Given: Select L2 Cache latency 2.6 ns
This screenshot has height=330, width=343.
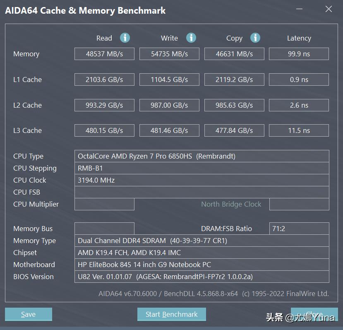Looking at the screenshot, I should [x=299, y=105].
